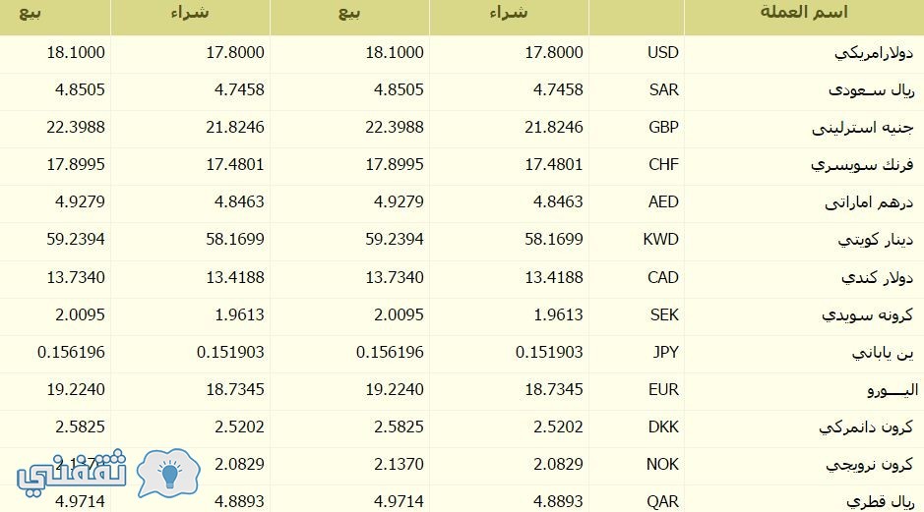Click the درهم اماراتى currency name

869,202
